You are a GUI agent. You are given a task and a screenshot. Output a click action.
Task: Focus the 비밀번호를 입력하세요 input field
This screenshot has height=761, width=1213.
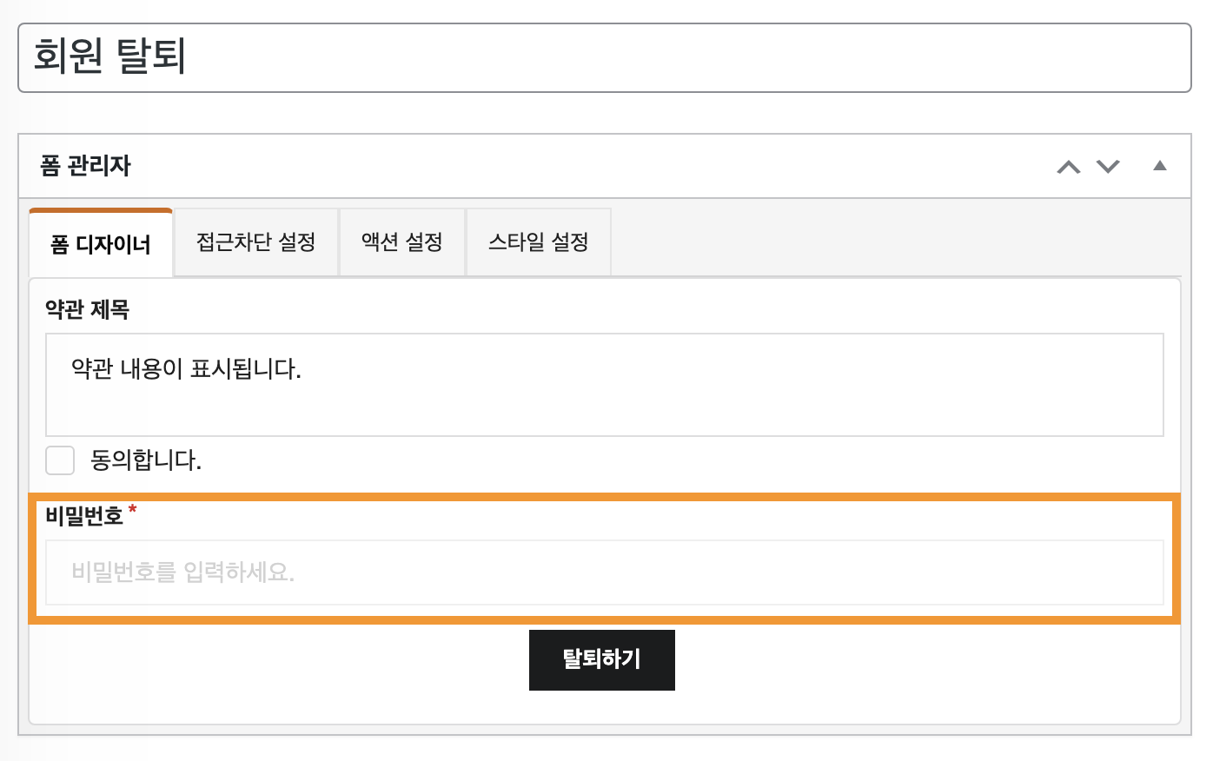(604, 572)
